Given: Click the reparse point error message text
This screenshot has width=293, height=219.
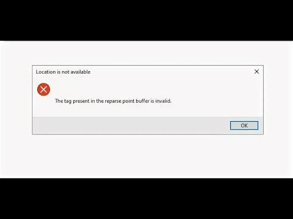Looking at the screenshot, I should [x=113, y=101].
